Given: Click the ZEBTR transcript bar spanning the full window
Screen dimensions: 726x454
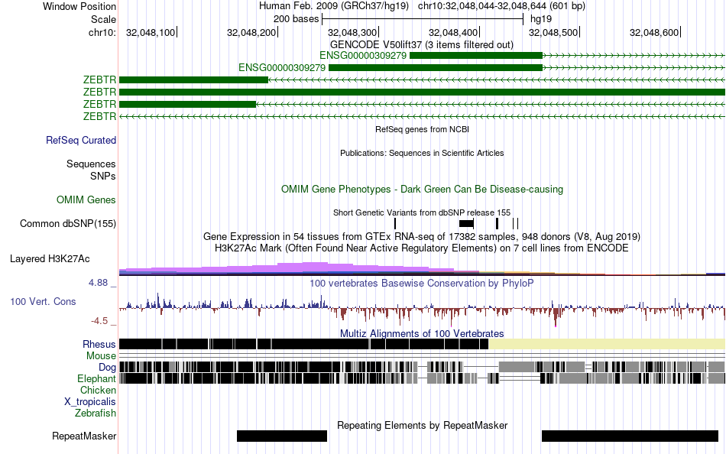Looking at the screenshot, I should [x=422, y=92].
